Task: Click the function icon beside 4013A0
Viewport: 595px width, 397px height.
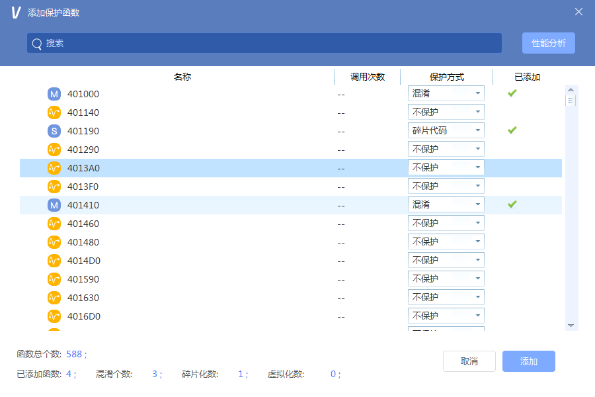Action: click(x=54, y=168)
